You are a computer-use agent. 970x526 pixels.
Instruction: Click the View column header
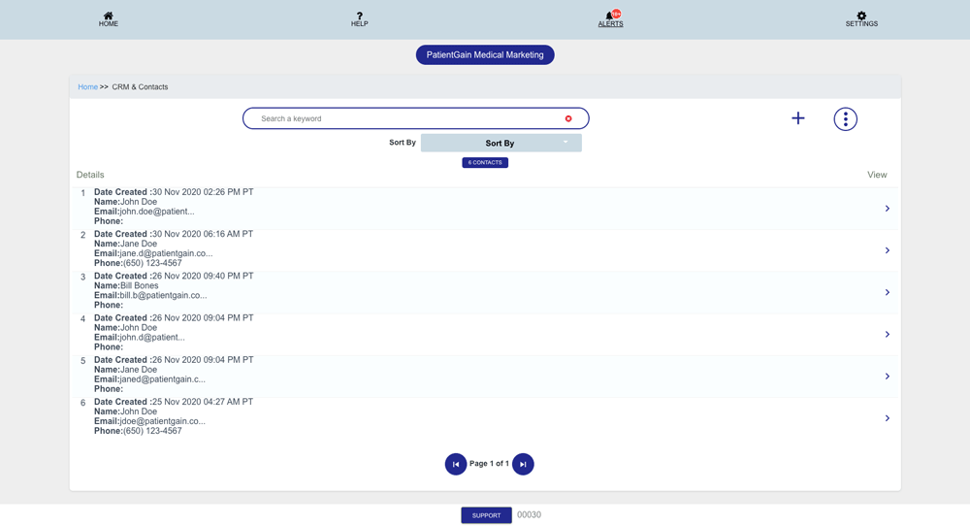click(877, 175)
